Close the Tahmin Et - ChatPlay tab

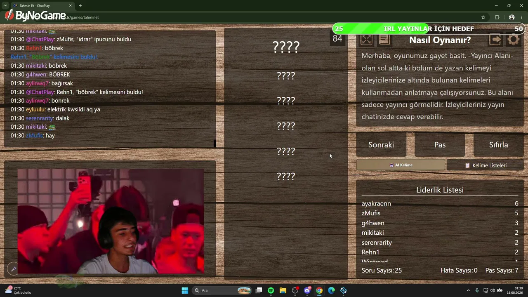[x=70, y=5]
